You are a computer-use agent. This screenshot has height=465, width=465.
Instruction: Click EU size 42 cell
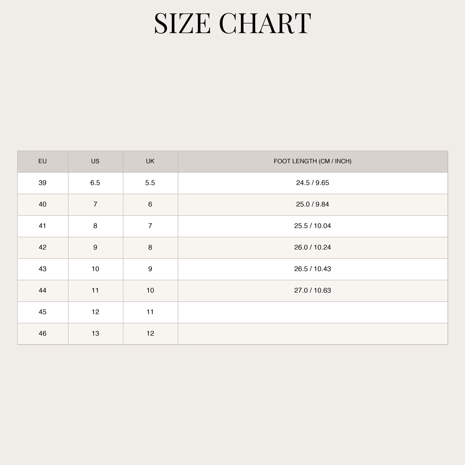pyautogui.click(x=43, y=248)
